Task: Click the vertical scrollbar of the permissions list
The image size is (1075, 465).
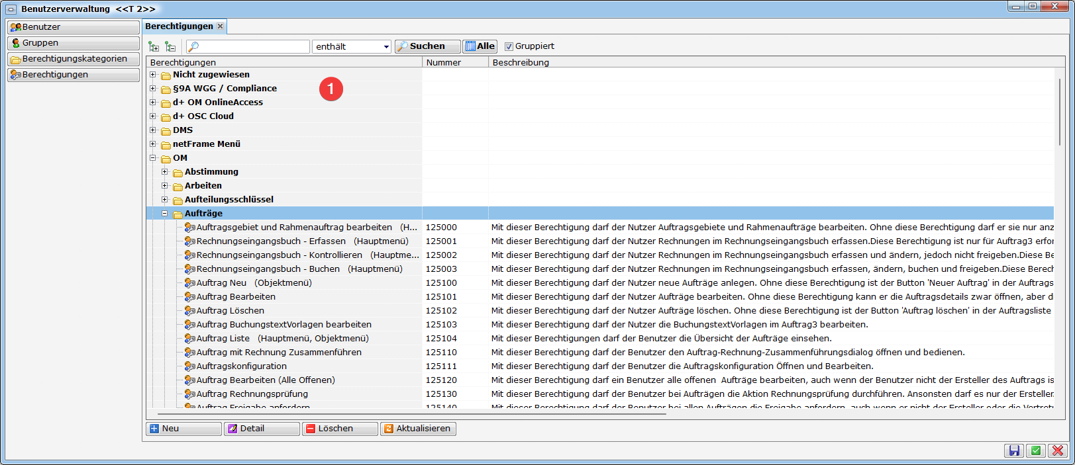Action: (1059, 112)
